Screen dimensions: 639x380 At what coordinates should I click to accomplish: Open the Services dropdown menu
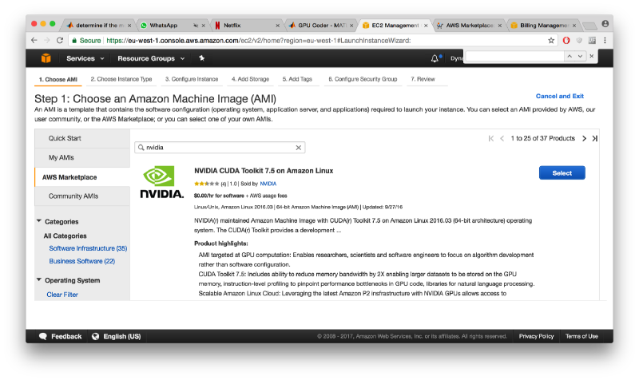tap(85, 58)
